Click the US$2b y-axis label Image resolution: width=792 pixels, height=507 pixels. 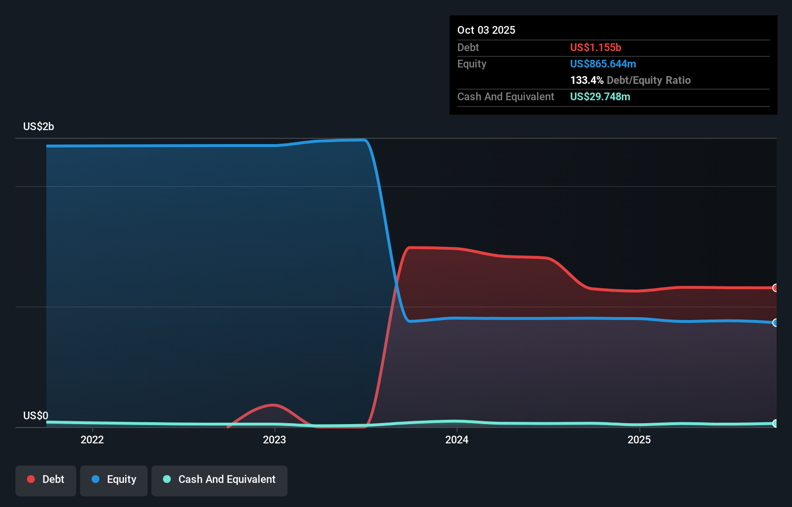click(39, 127)
